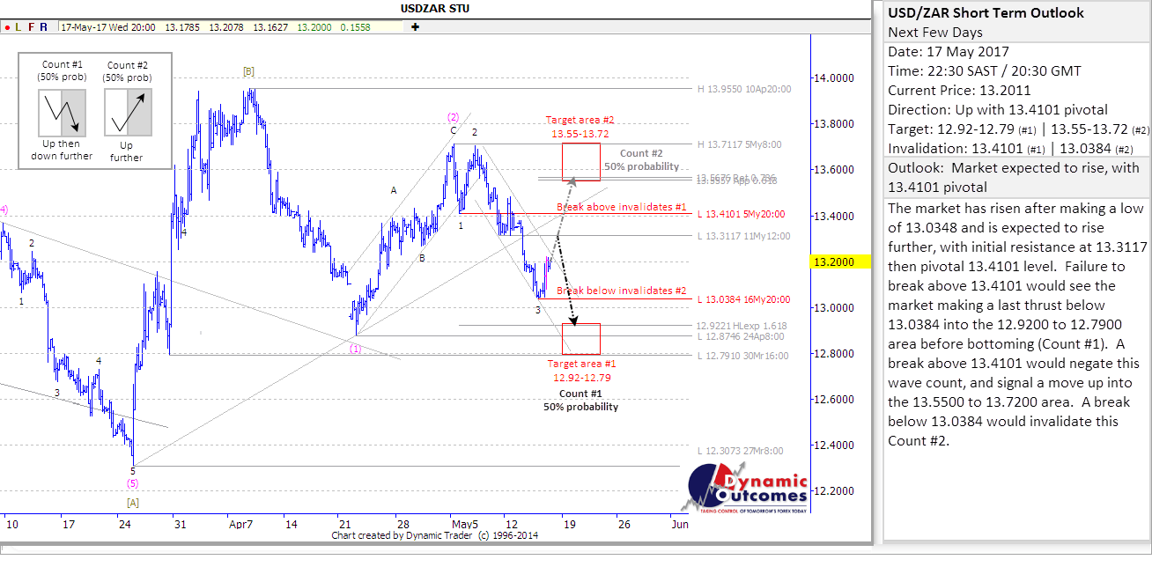The width and height of the screenshot is (1152, 567).
Task: Click the 13.8000 price axis label
Action: click(x=834, y=124)
